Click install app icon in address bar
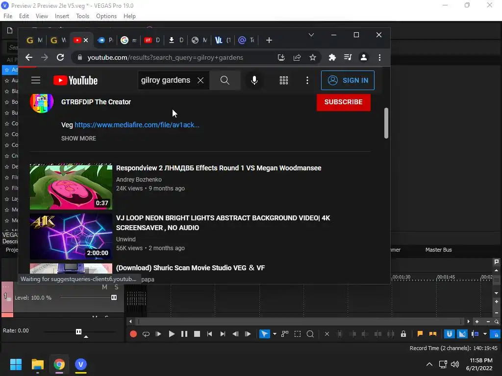Screen dimensions: 502x376 [x=281, y=58]
